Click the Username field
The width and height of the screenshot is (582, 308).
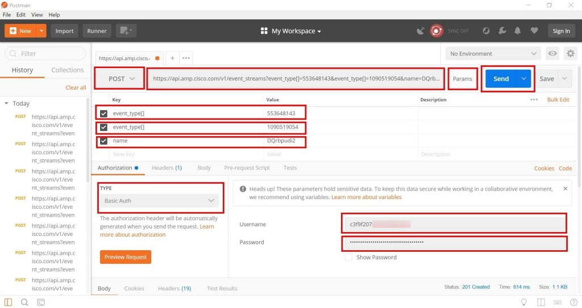454,224
